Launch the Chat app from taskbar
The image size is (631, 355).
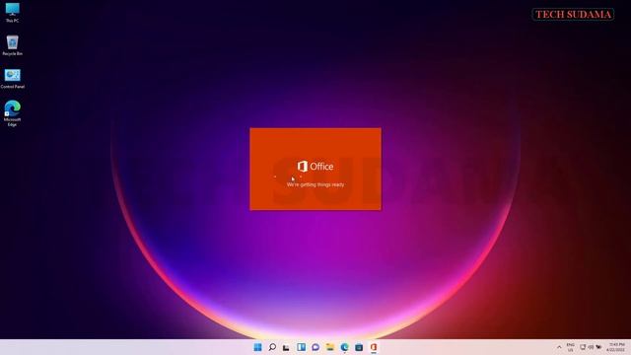coord(315,347)
